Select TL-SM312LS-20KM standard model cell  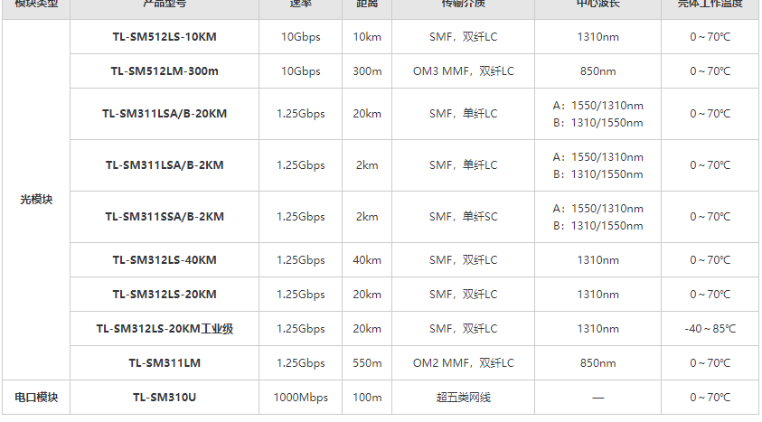click(165, 295)
